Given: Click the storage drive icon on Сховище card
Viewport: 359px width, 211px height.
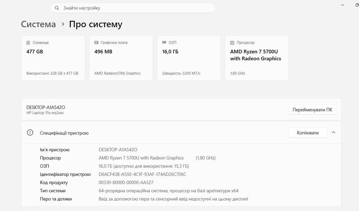Looking at the screenshot, I should [x=28, y=43].
